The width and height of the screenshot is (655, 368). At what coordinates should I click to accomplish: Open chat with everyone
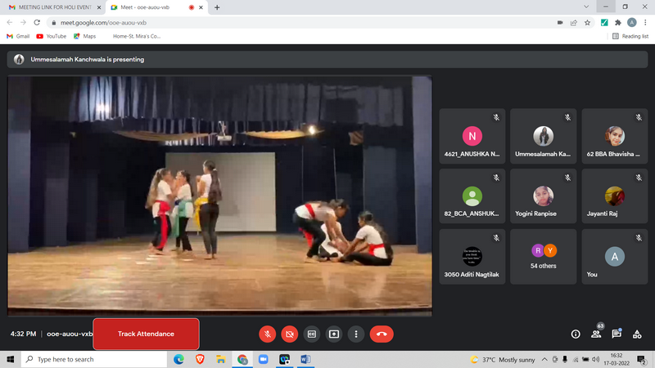click(x=617, y=334)
